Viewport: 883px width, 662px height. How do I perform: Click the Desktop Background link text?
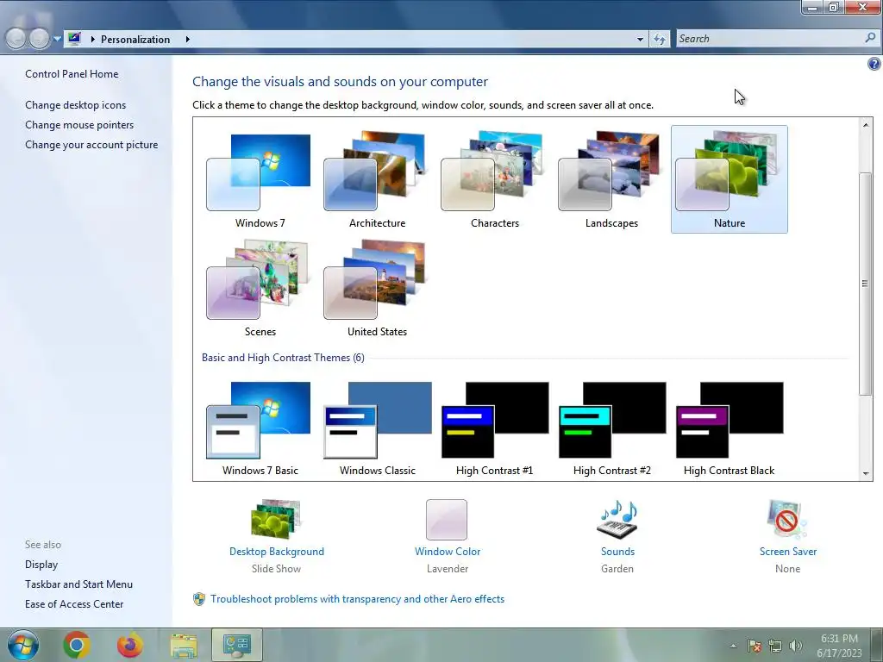(x=277, y=552)
